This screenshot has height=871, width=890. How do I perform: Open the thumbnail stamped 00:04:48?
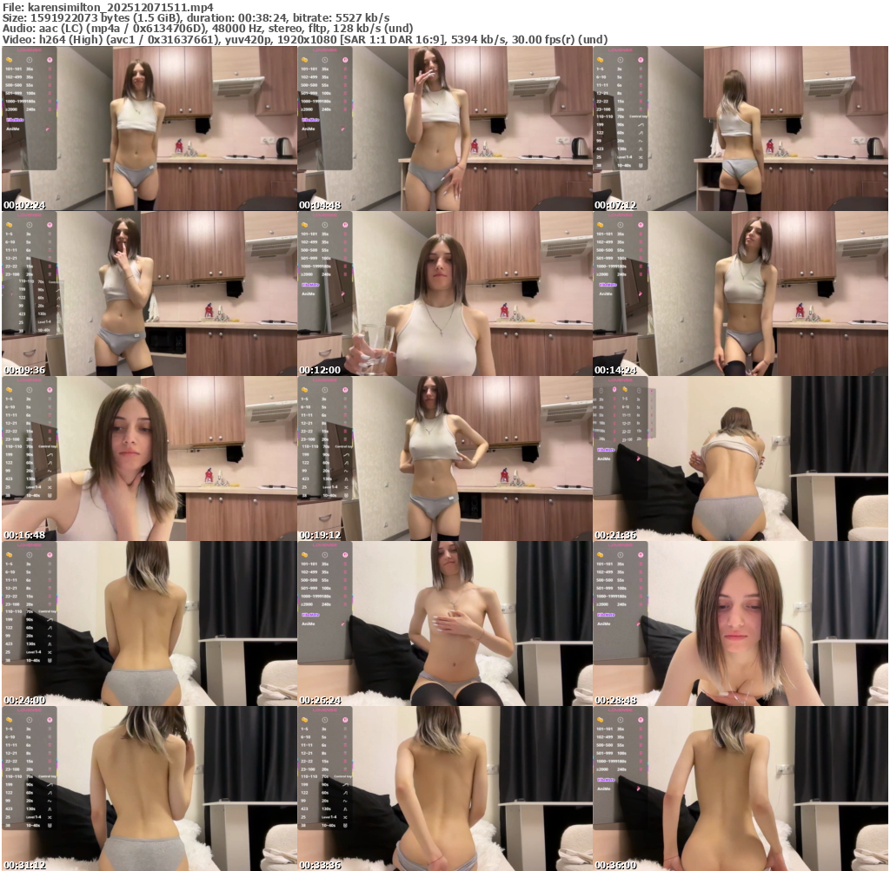(x=444, y=129)
